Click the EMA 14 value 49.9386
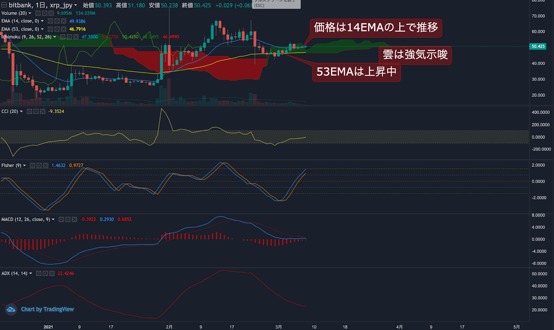Viewport: 554px width, 330px height. point(78,21)
